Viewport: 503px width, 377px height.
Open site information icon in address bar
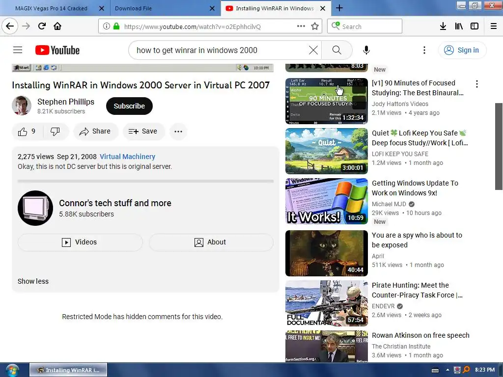click(107, 26)
